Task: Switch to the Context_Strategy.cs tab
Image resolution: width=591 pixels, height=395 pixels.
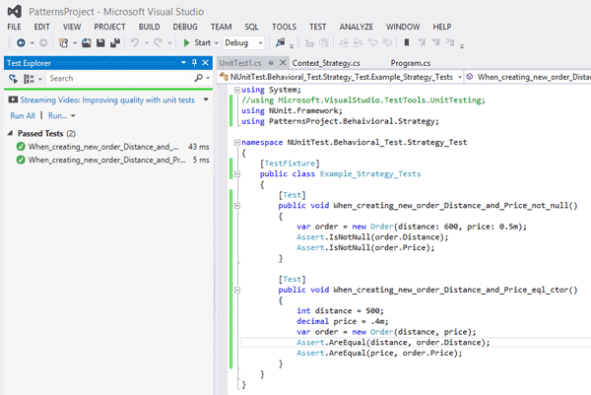Action: [326, 63]
